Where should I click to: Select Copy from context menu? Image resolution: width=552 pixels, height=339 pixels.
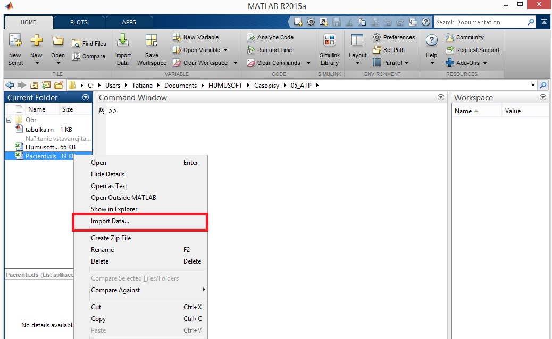click(140, 319)
